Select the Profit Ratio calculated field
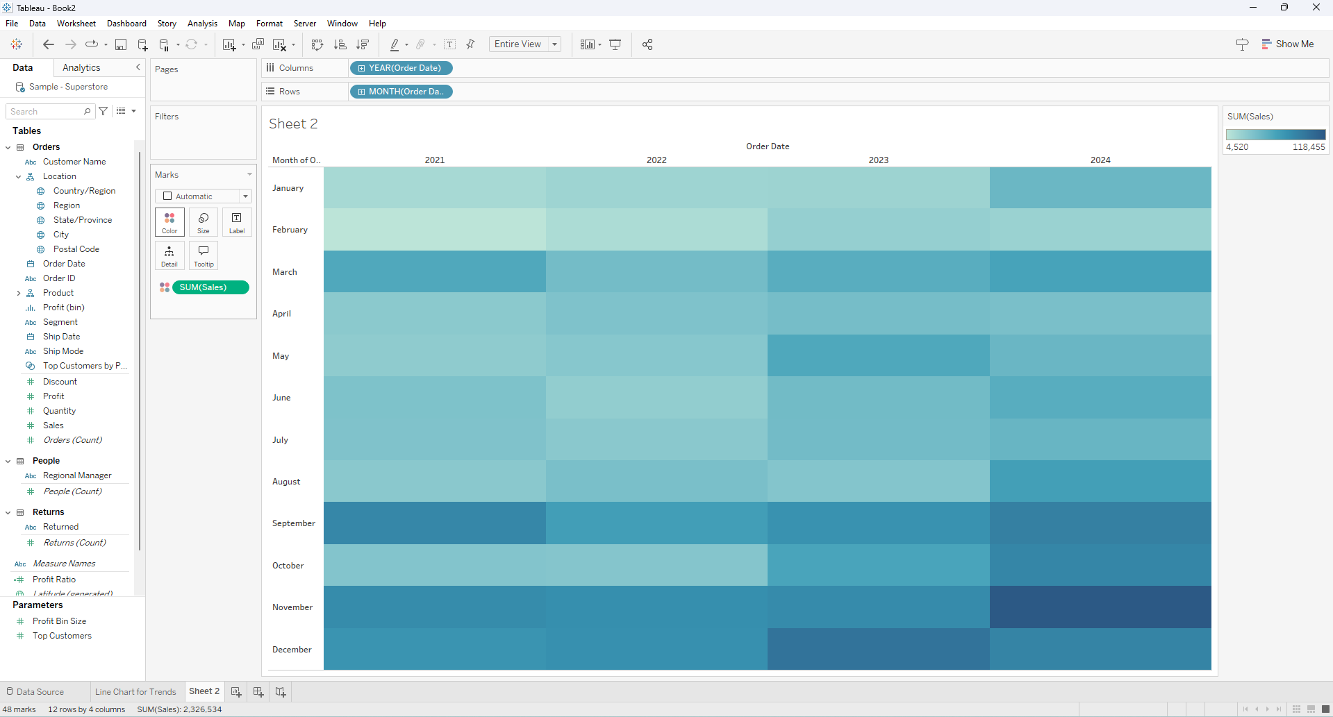 (x=54, y=580)
